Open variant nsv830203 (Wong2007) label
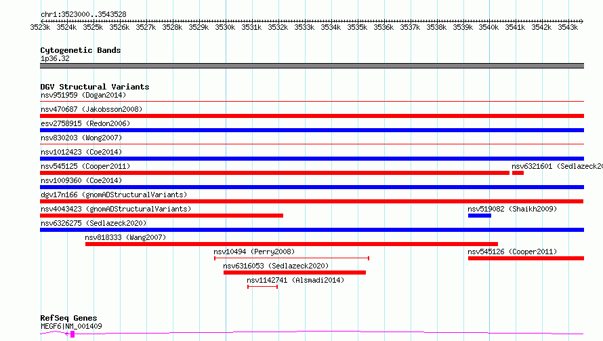Viewport: 603px width, 341px height. pyautogui.click(x=81, y=138)
